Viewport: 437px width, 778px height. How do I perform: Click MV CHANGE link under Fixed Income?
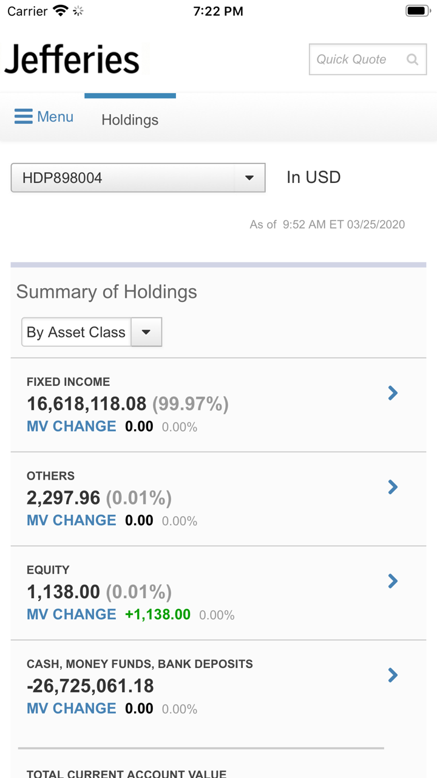[72, 426]
